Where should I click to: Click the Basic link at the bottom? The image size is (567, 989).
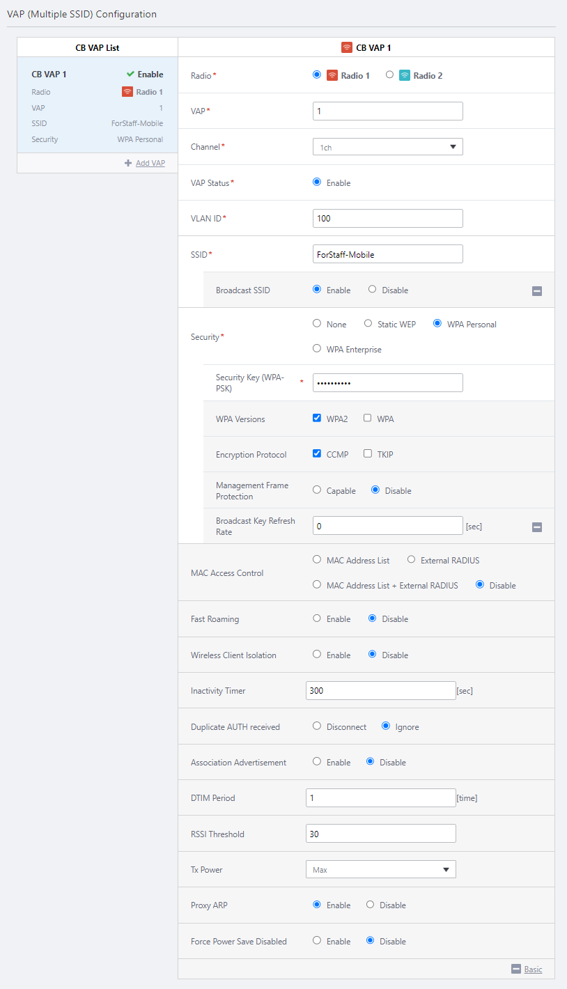[533, 969]
